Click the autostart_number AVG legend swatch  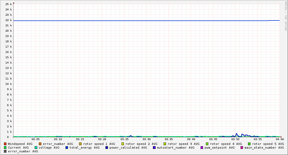coord(154,148)
